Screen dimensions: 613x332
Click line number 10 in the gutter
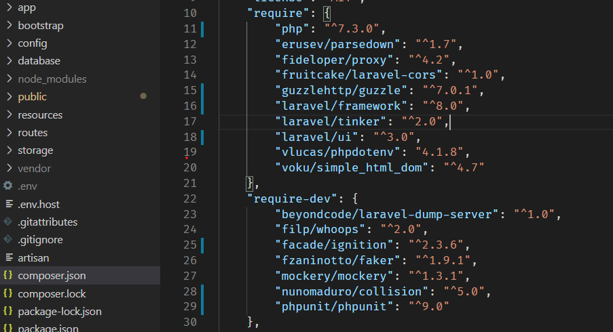point(190,14)
